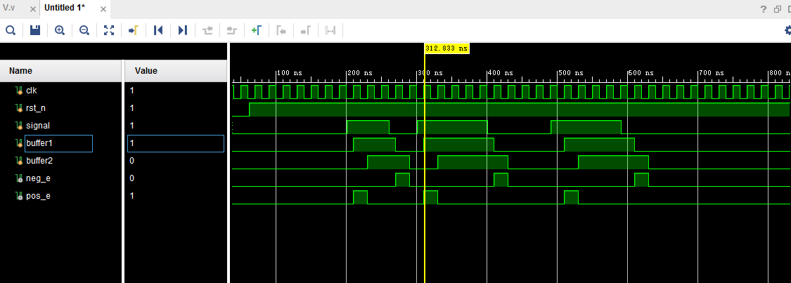Switch to the Untitled 1* tab
Viewport: 791px width, 283px height.
(65, 8)
